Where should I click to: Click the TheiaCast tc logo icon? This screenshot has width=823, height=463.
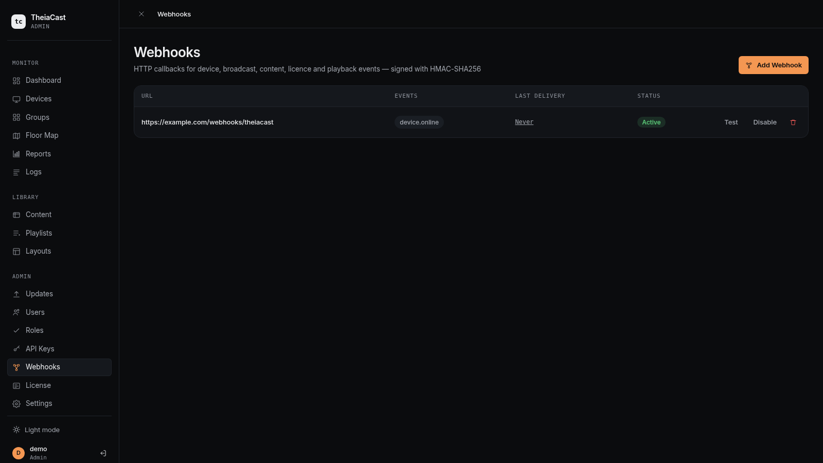coord(19,22)
